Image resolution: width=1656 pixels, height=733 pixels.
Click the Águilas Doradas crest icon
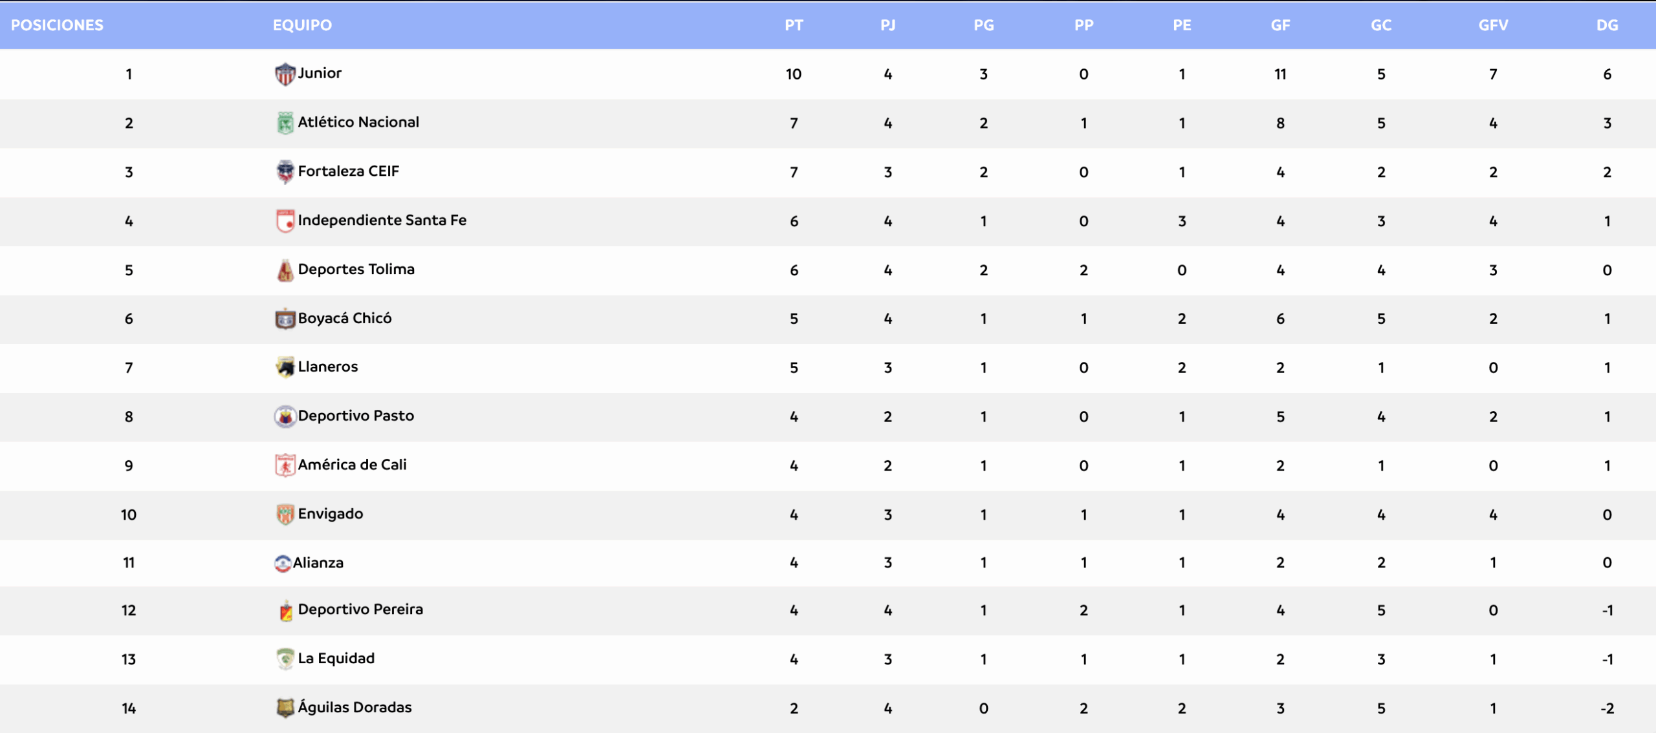(x=285, y=708)
